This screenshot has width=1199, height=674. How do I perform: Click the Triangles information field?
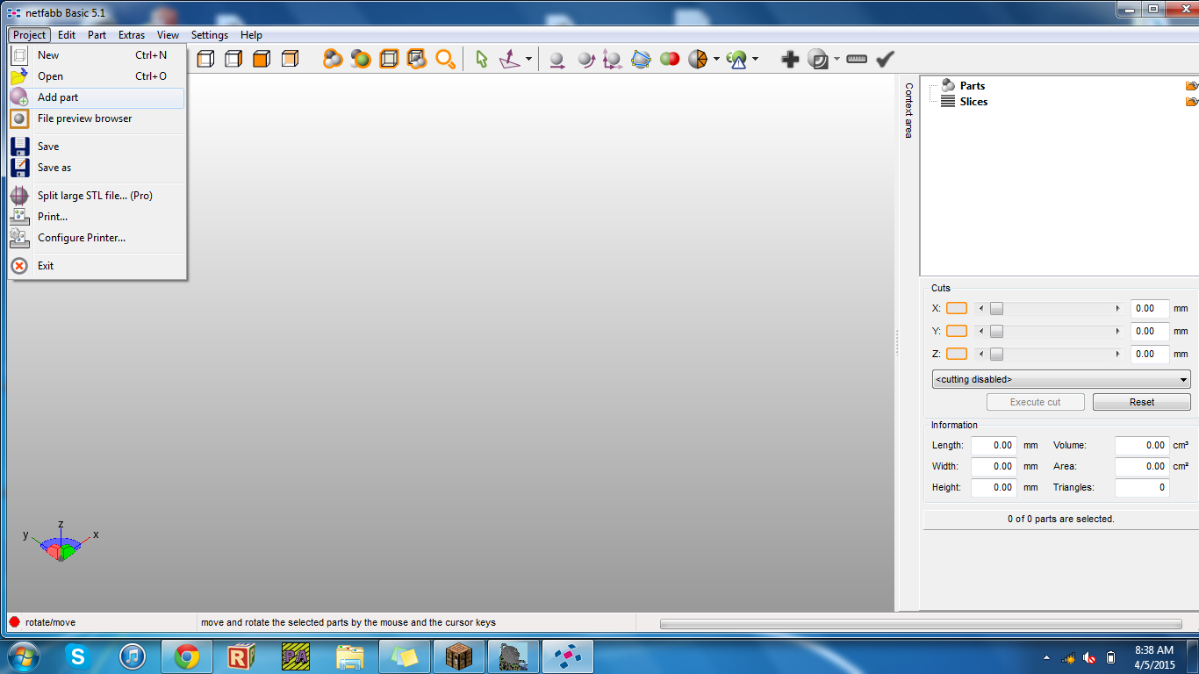(x=1142, y=488)
